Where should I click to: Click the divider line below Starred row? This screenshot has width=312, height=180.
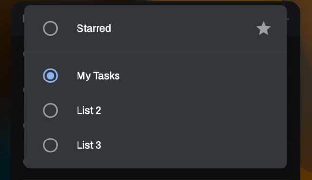(156, 52)
